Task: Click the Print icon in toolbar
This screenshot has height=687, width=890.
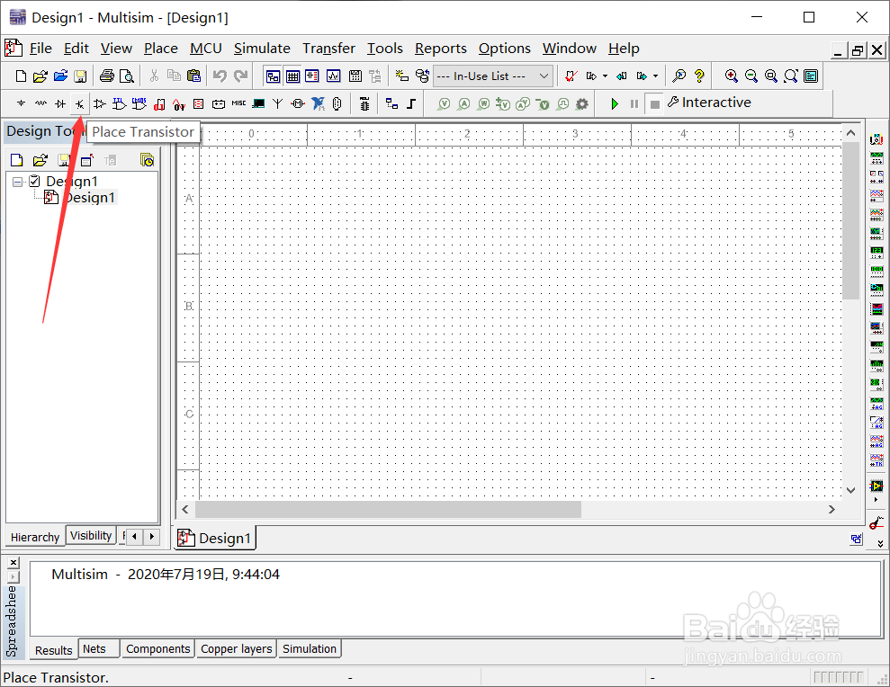Action: coord(107,76)
